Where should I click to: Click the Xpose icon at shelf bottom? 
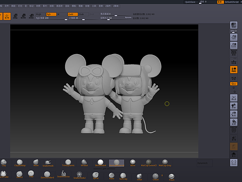pos(234,162)
